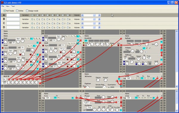Open the View menu
The image size is (179, 113).
[8, 6]
